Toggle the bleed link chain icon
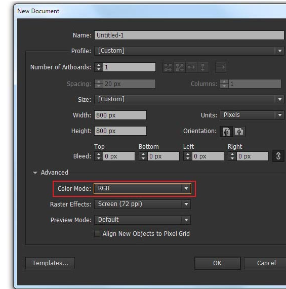The image size is (286, 289). [278, 156]
